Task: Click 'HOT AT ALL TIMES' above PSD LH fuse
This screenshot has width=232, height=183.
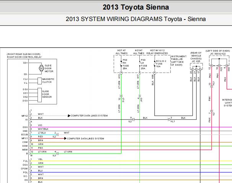Action: click(x=139, y=52)
